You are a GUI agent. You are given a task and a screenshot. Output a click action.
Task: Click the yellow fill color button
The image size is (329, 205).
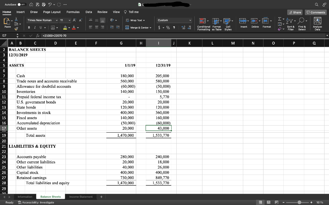point(65,28)
